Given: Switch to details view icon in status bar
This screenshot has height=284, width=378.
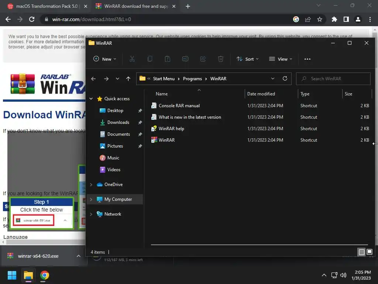Looking at the screenshot, I should coord(361,252).
